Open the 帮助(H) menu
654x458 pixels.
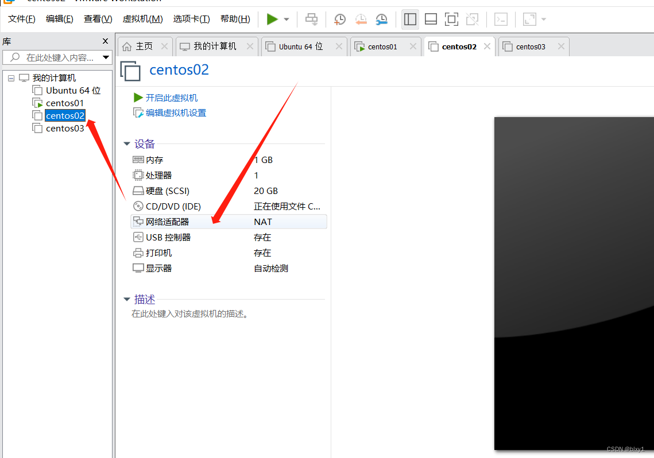pyautogui.click(x=235, y=19)
